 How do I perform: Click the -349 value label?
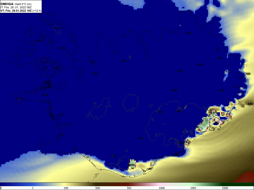point(174,90)
